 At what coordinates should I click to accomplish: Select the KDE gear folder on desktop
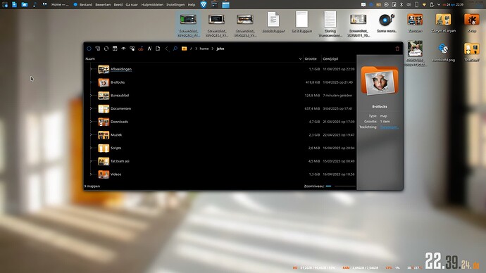pyautogui.click(x=472, y=23)
